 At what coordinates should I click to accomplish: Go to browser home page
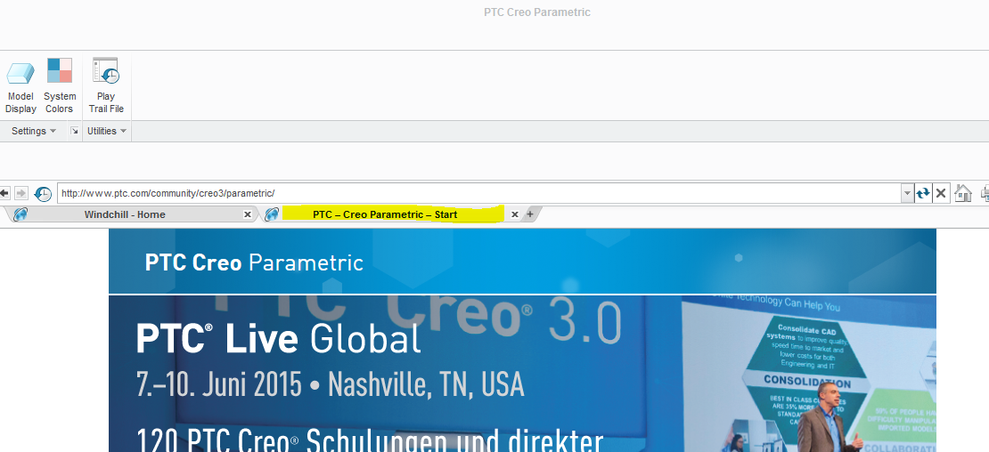point(963,193)
